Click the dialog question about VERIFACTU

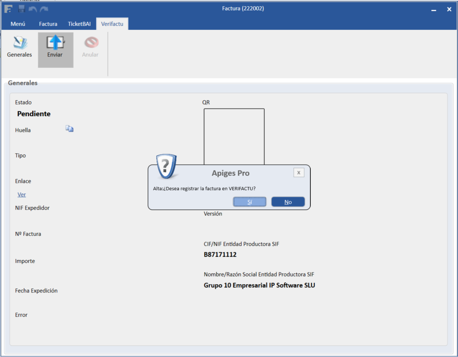click(204, 189)
